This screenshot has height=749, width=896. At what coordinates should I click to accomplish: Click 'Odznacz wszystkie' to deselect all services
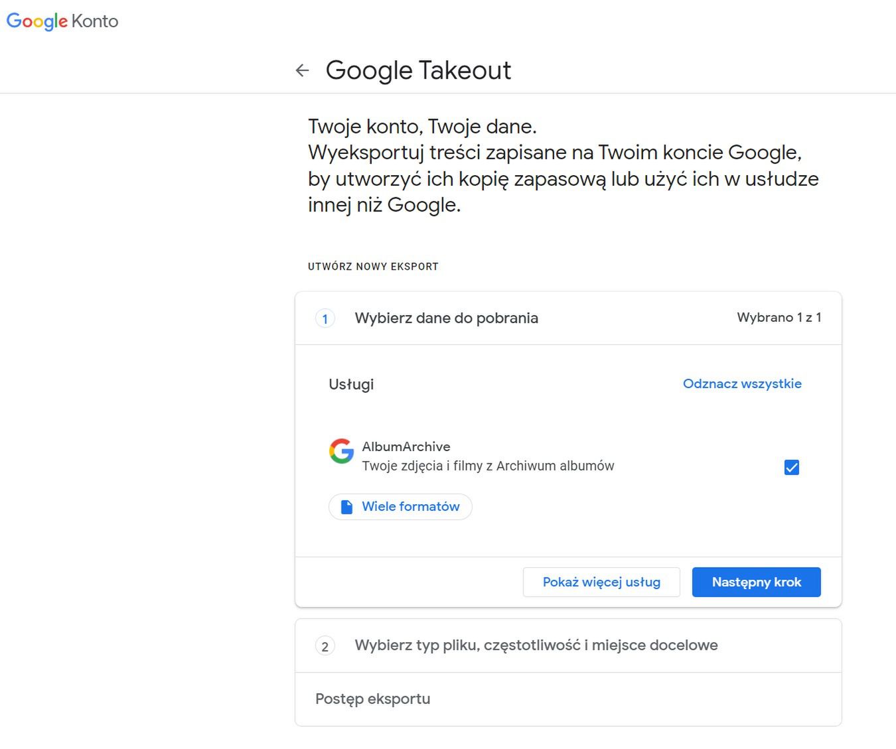(741, 383)
